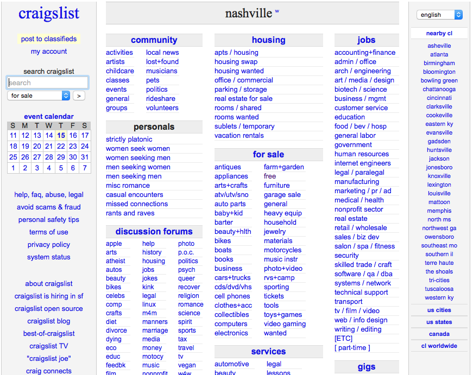Browse 'antiques' for sale
Image resolution: width=473 pixels, height=375 pixels.
pyautogui.click(x=228, y=167)
